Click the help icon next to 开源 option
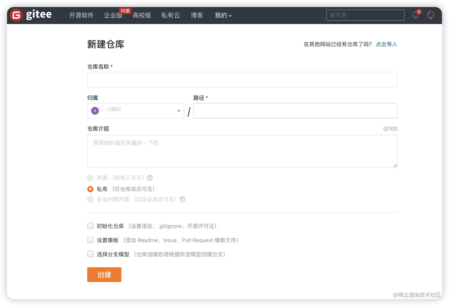 (150, 178)
